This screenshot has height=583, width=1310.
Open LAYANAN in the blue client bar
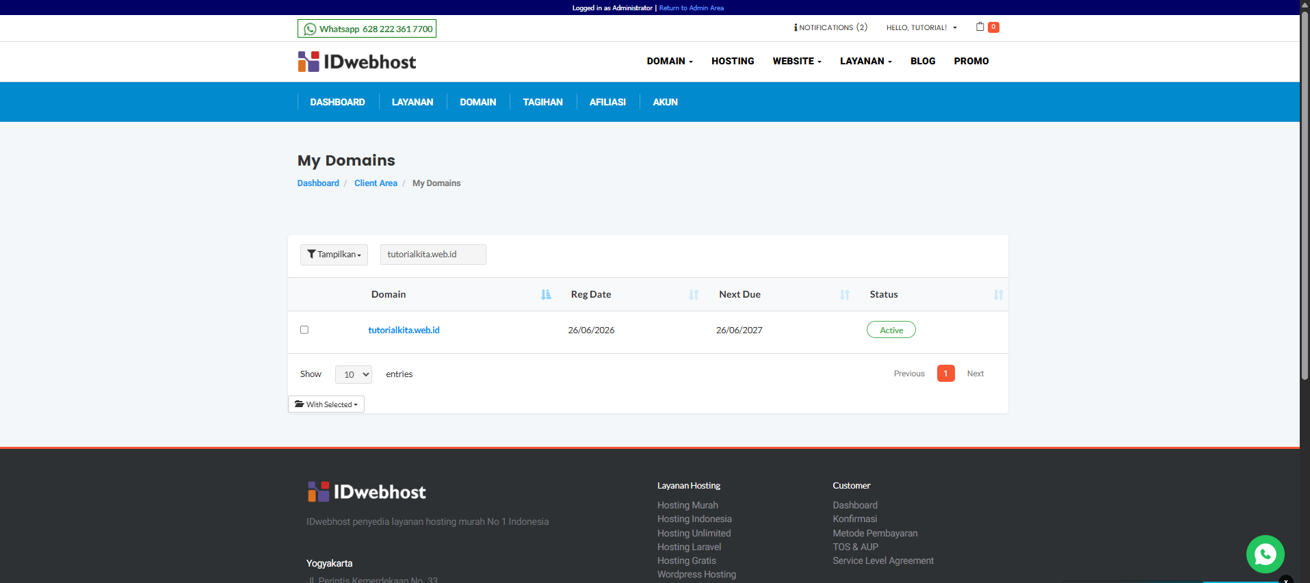click(412, 102)
